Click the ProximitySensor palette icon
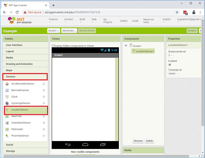205x158 pixels. pyautogui.click(x=7, y=136)
